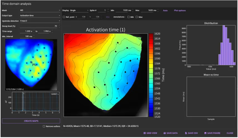This screenshot has height=138, width=238.
Task: Open Plot options
Action: click(x=180, y=11)
